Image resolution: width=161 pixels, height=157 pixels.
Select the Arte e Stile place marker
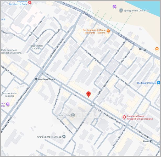point(73,115)
